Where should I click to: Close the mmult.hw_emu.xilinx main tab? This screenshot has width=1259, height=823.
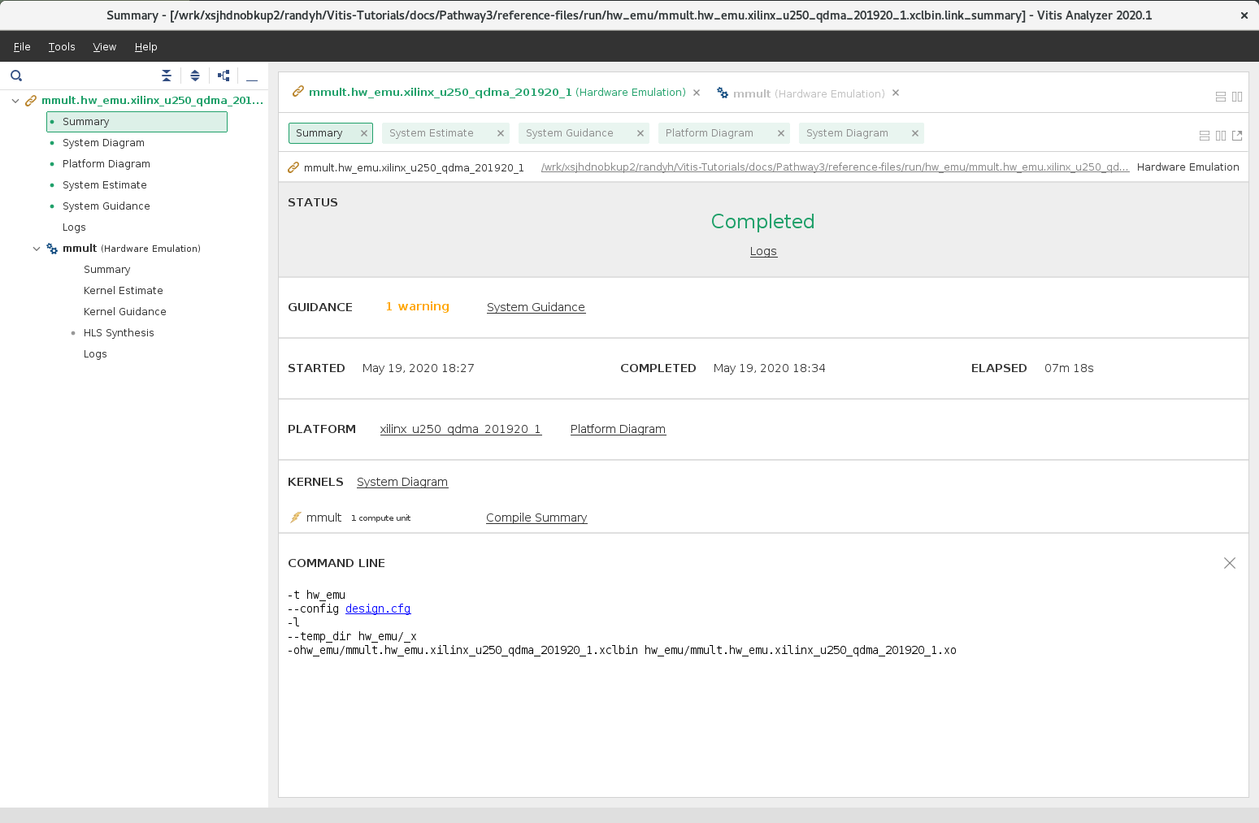pyautogui.click(x=697, y=93)
